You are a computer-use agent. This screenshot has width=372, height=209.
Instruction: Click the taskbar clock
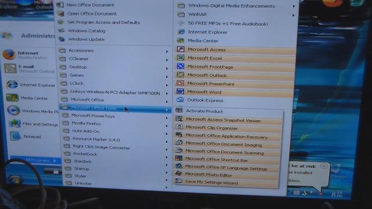(337, 194)
